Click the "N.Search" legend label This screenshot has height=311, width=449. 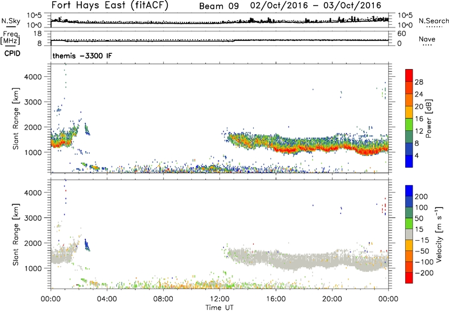point(434,21)
